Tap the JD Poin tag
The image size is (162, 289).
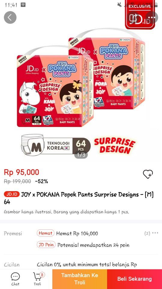(46, 244)
